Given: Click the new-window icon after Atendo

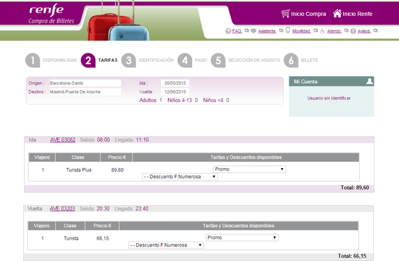Looking at the screenshot, I should point(346,31).
